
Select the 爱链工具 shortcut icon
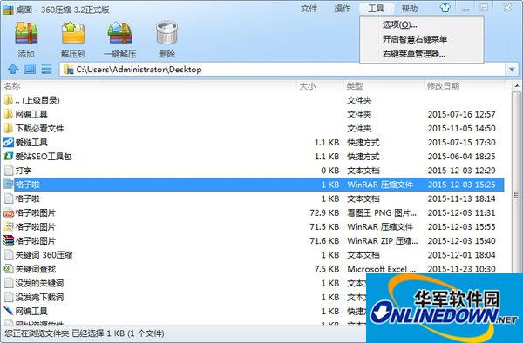click(9, 142)
